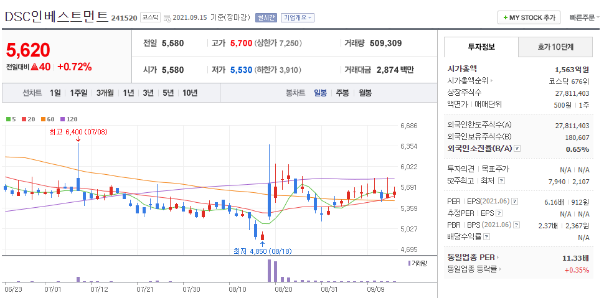The height and width of the screenshot is (298, 604).
Task: Select the 5년 line chart period
Action: 168,93
